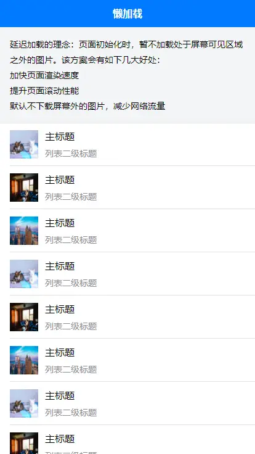
Task: Click 列表二级标题 subtitle in sixth row
Action: pos(71,369)
